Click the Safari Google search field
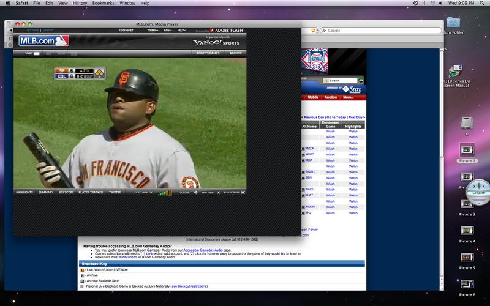Image resolution: width=490 pixels, height=306 pixels. click(380, 30)
